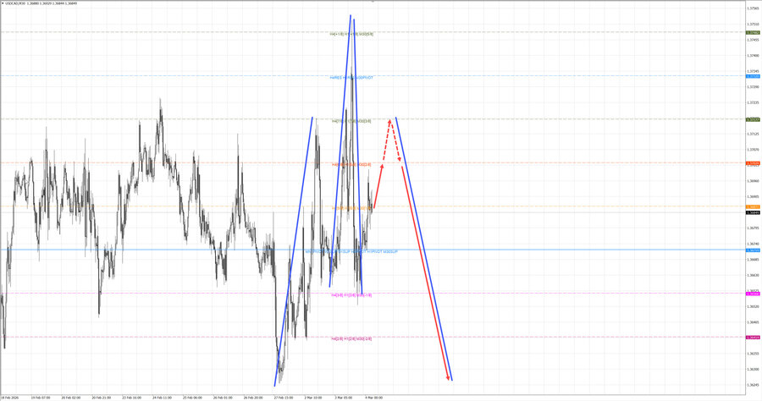
Task: Click the olive H4[+1/8] level label at top
Action: [x=351, y=35]
